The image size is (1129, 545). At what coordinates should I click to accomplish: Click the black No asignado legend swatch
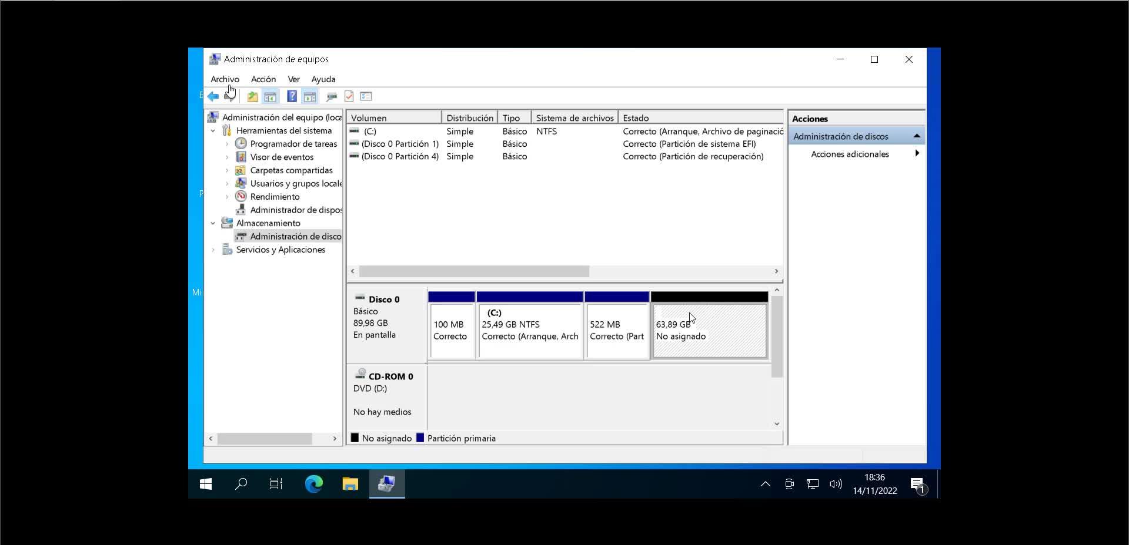pos(355,438)
